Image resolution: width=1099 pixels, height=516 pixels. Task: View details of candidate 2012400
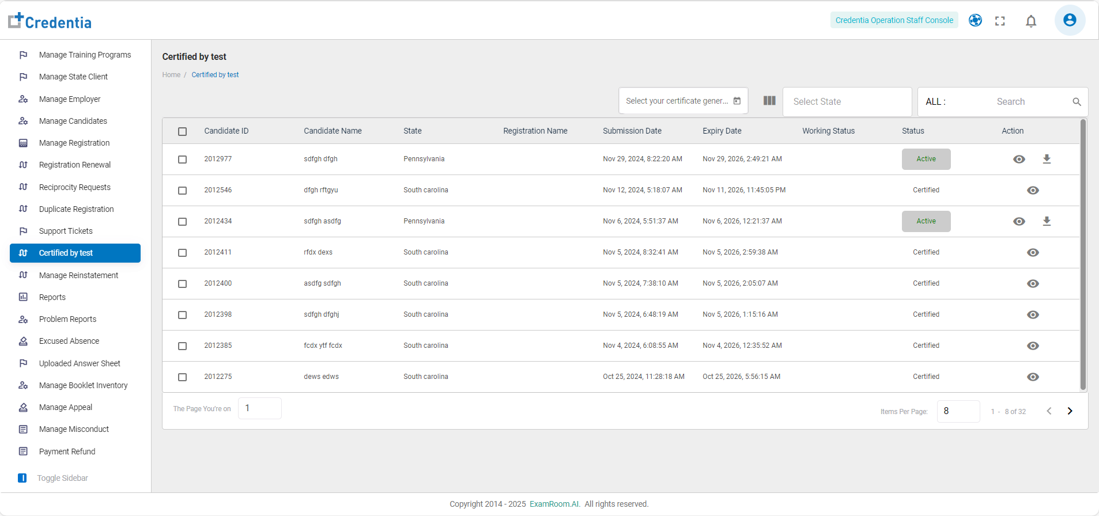click(x=1033, y=283)
